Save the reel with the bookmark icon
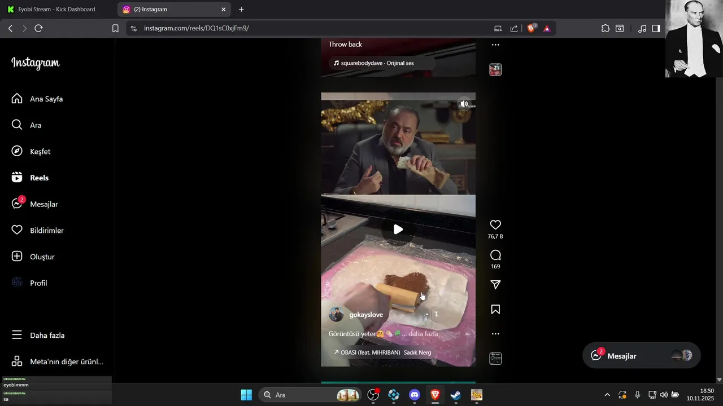This screenshot has width=723, height=406. point(495,309)
